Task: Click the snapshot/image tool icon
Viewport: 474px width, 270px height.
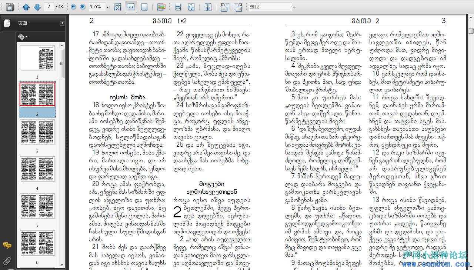Action: (161, 7)
